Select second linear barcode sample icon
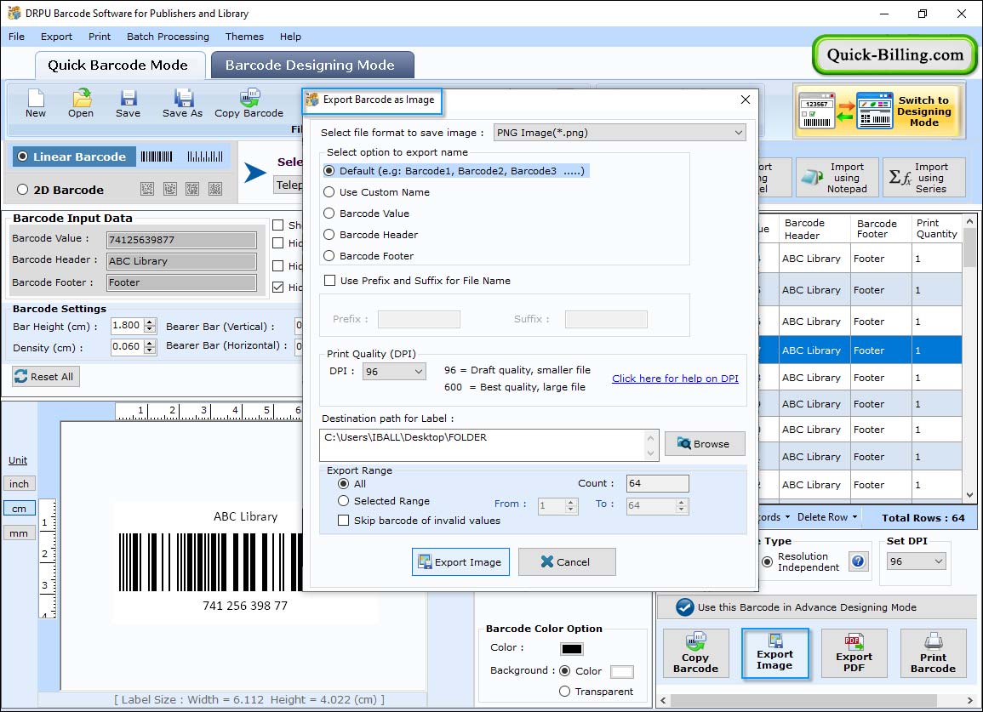Viewport: 983px width, 712px height. pos(205,157)
